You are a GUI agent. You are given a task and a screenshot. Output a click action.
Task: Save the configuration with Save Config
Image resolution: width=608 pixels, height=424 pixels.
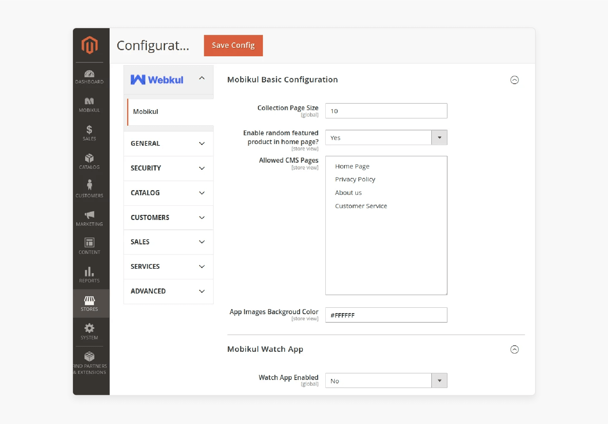pos(233,45)
